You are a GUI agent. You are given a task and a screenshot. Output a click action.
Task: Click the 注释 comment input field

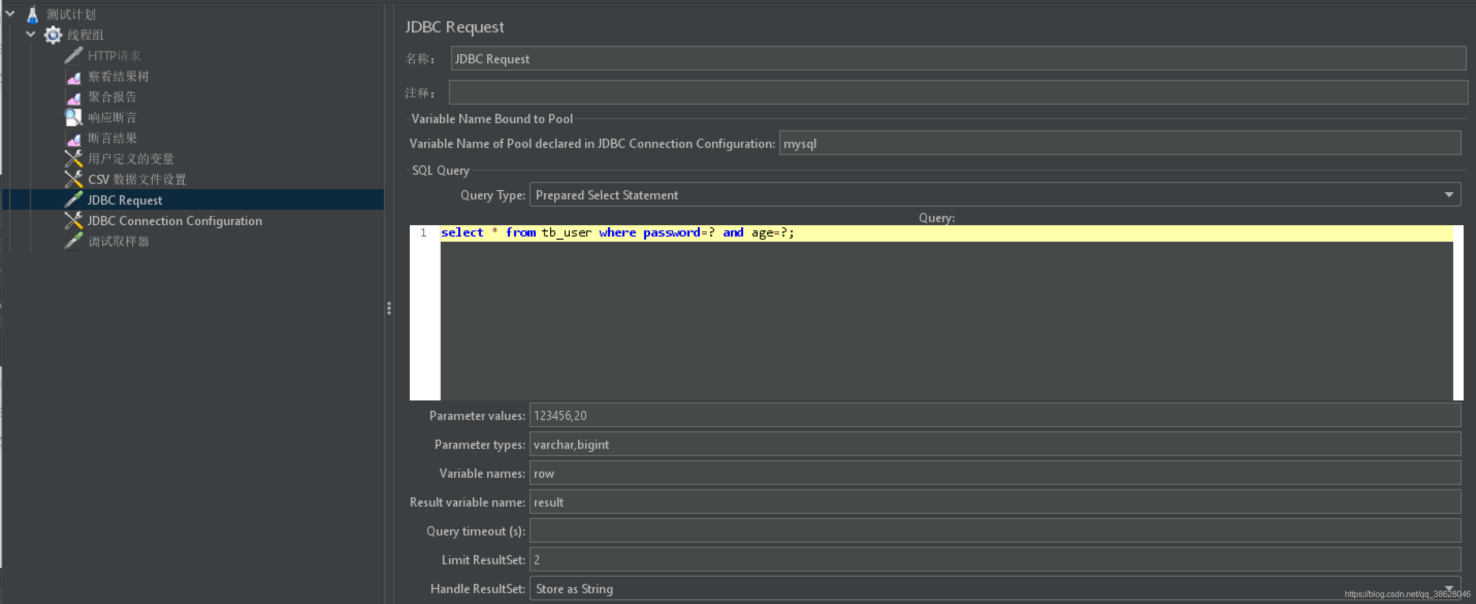pyautogui.click(x=958, y=92)
